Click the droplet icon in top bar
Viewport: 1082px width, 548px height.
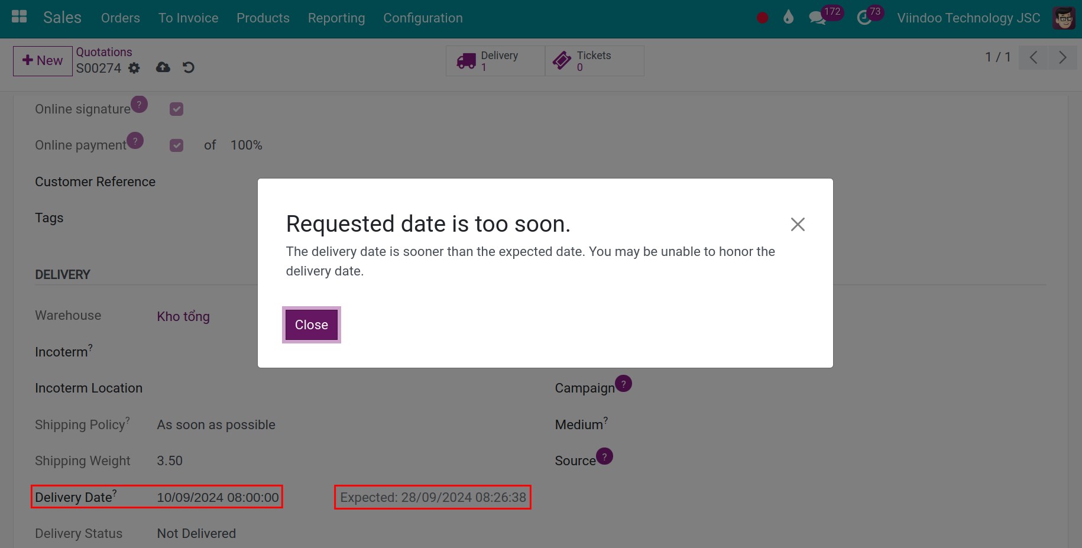tap(788, 17)
